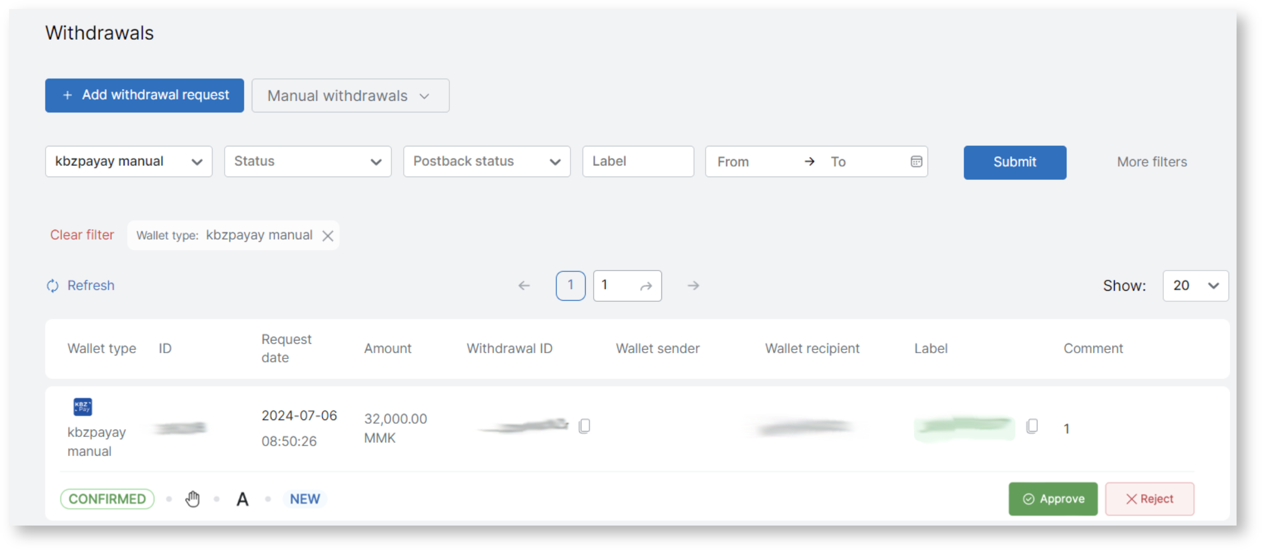Image resolution: width=1262 pixels, height=551 pixels.
Task: Click the KBZ Pay wallet logo icon
Action: click(83, 407)
